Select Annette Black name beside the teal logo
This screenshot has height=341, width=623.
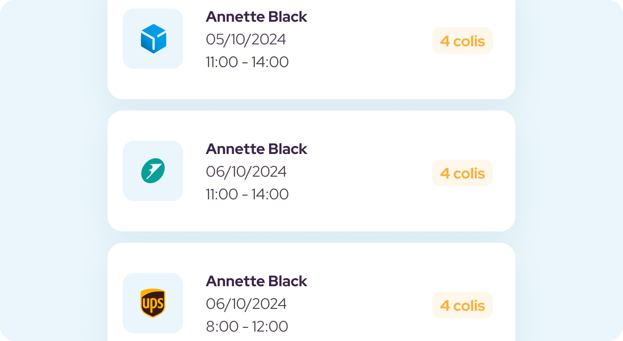coord(256,149)
